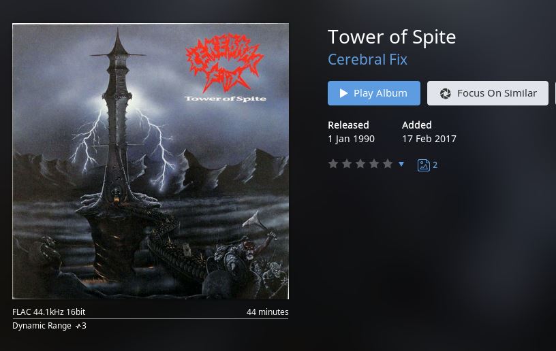Click the Play Album button

click(x=374, y=93)
